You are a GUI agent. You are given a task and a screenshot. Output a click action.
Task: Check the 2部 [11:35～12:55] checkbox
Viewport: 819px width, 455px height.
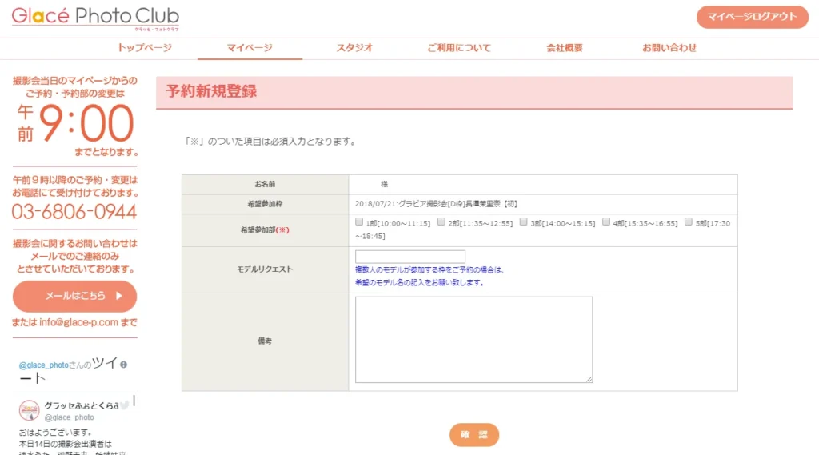point(441,222)
